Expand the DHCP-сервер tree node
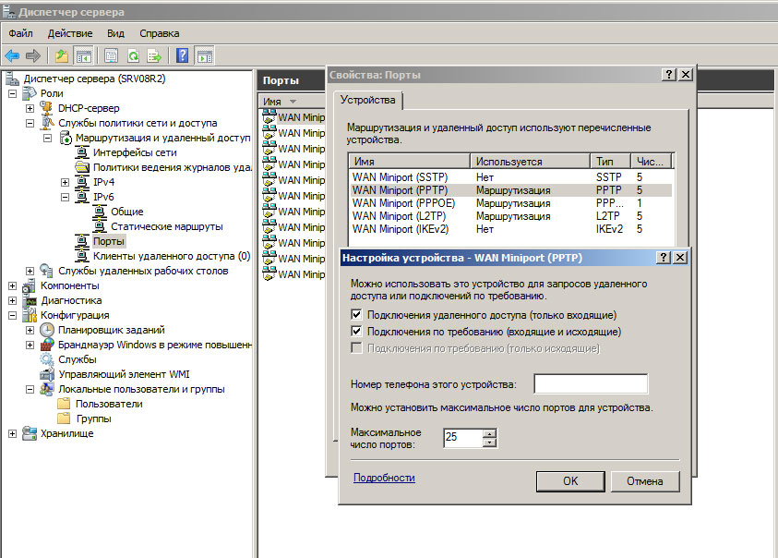Screen dimensions: 778x558 coord(30,108)
